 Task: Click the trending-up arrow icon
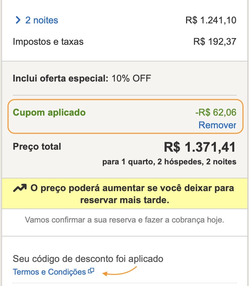20,188
